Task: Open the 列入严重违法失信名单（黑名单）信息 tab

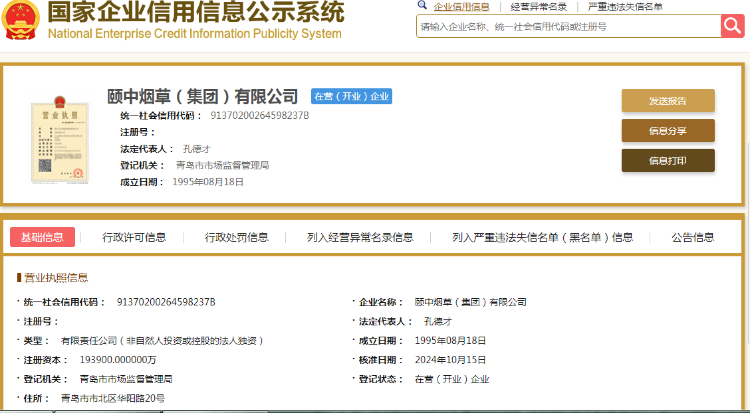Action: point(542,237)
